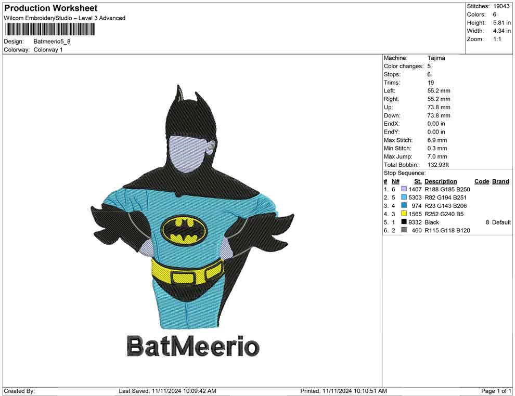
Task: Click the Trims value 19
Action: [x=431, y=82]
